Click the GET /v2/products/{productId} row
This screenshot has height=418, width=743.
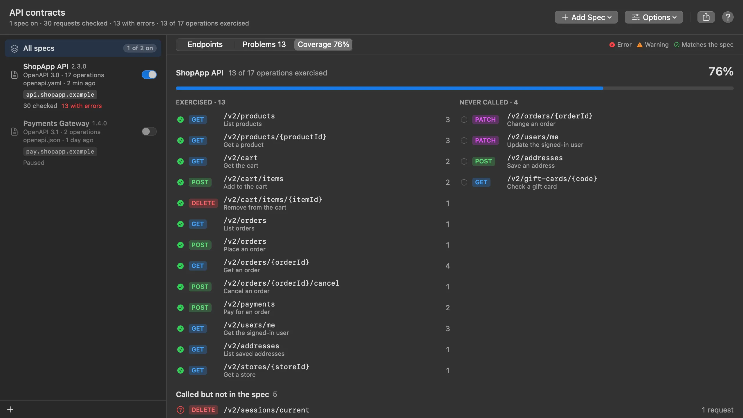(x=313, y=140)
